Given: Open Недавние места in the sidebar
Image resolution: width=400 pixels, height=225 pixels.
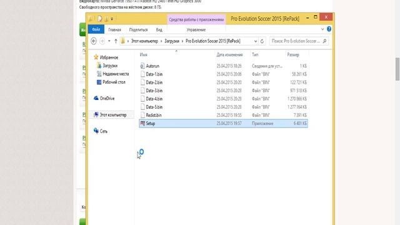Looking at the screenshot, I should 116,74.
